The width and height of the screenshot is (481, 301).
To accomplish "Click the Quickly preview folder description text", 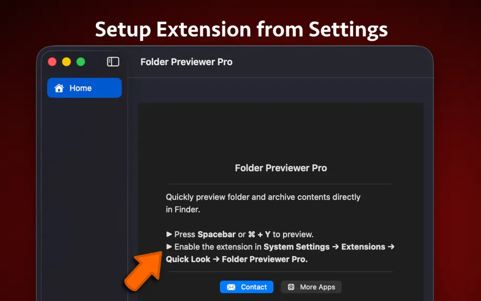I will (x=263, y=203).
